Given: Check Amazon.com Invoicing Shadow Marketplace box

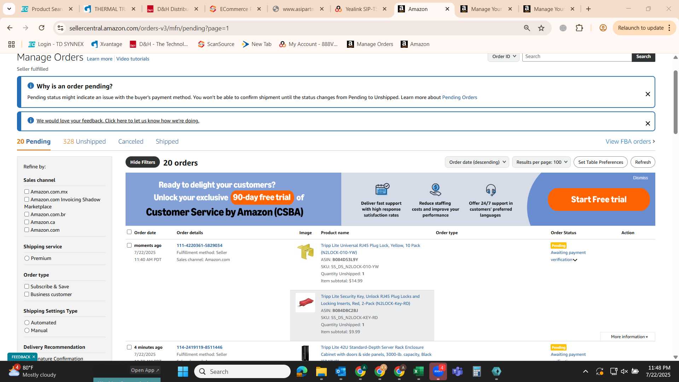Looking at the screenshot, I should click(27, 199).
